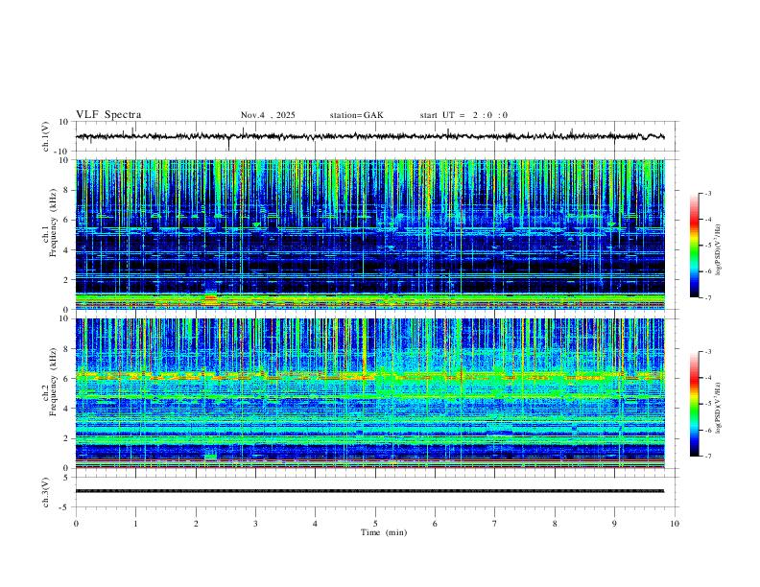Click the time axis tick label 8
The width and height of the screenshot is (760, 587).
click(x=555, y=524)
